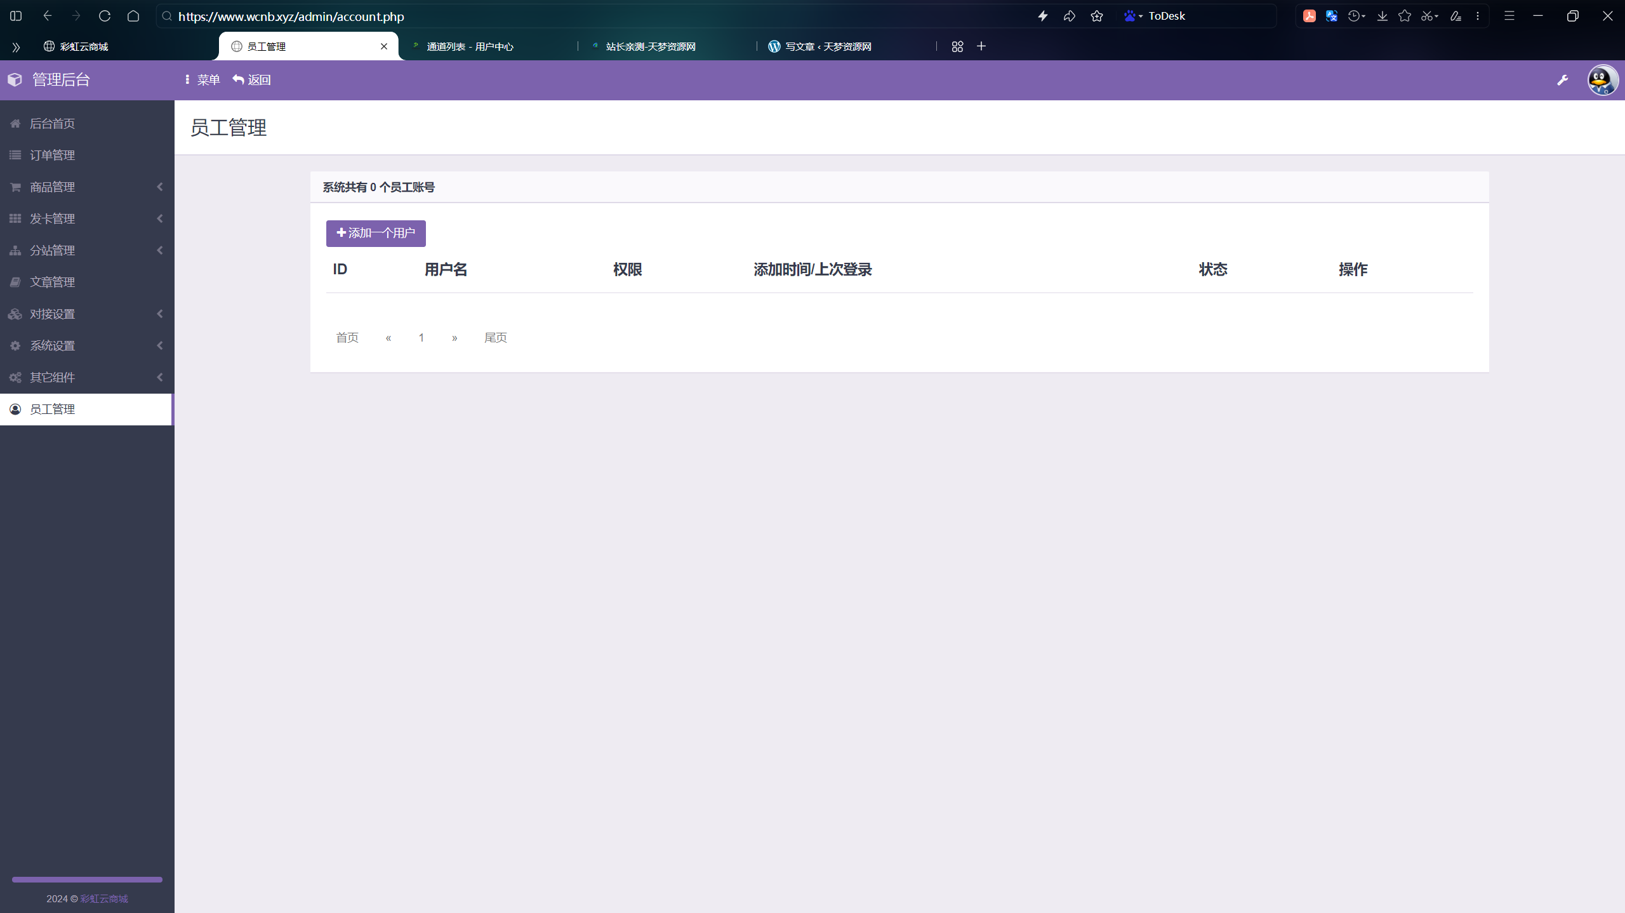Expand tab list with double chevron
This screenshot has width=1625, height=913.
coord(16,47)
